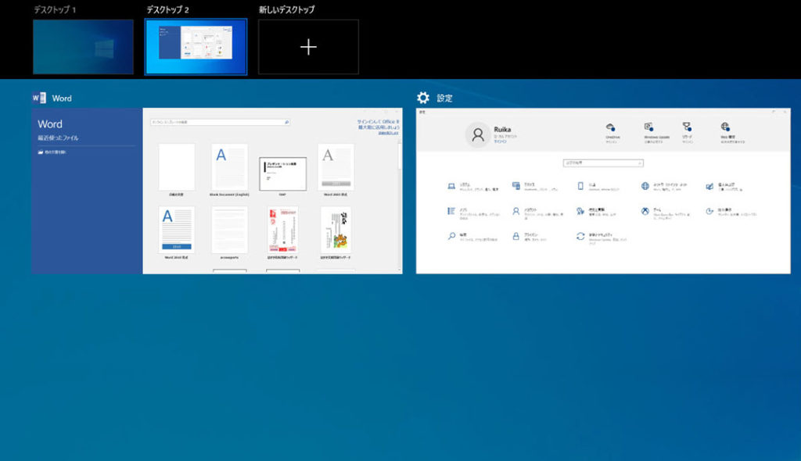Open the Windows Update icon in Settings header
Screen dimensions: 801x461
coord(648,127)
